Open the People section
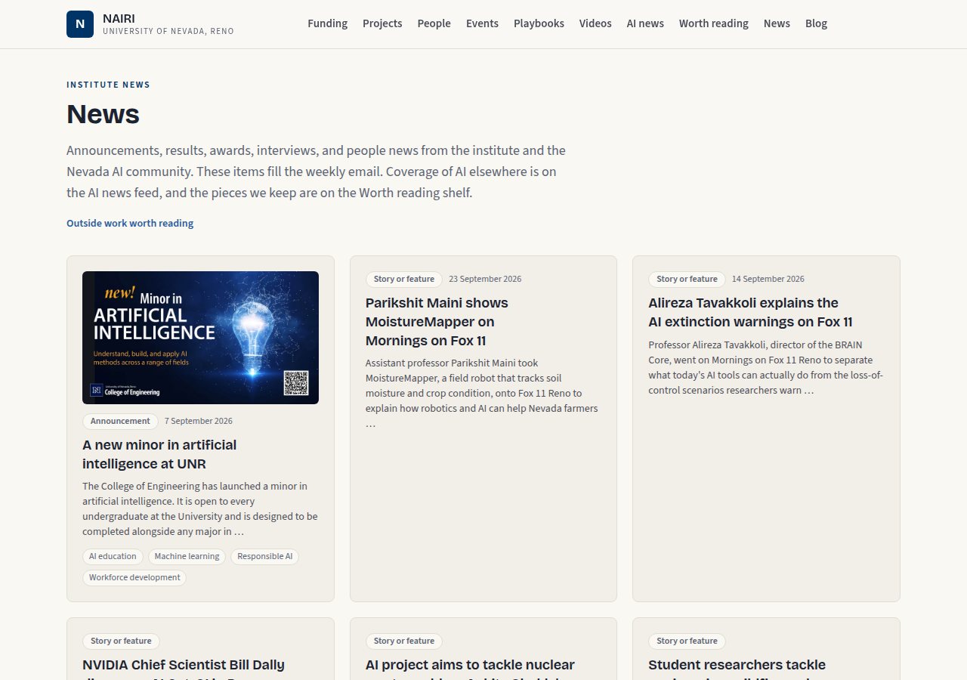 click(x=434, y=23)
